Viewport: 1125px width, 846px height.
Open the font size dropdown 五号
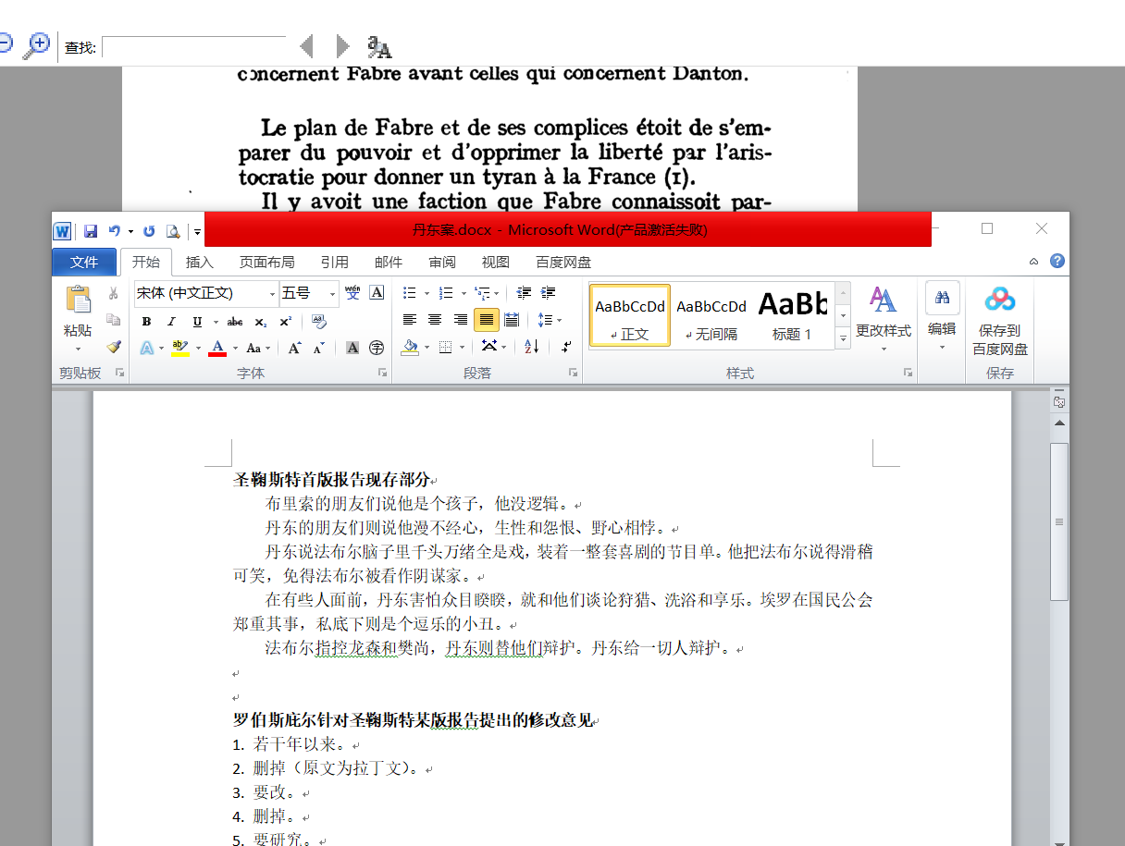[332, 294]
